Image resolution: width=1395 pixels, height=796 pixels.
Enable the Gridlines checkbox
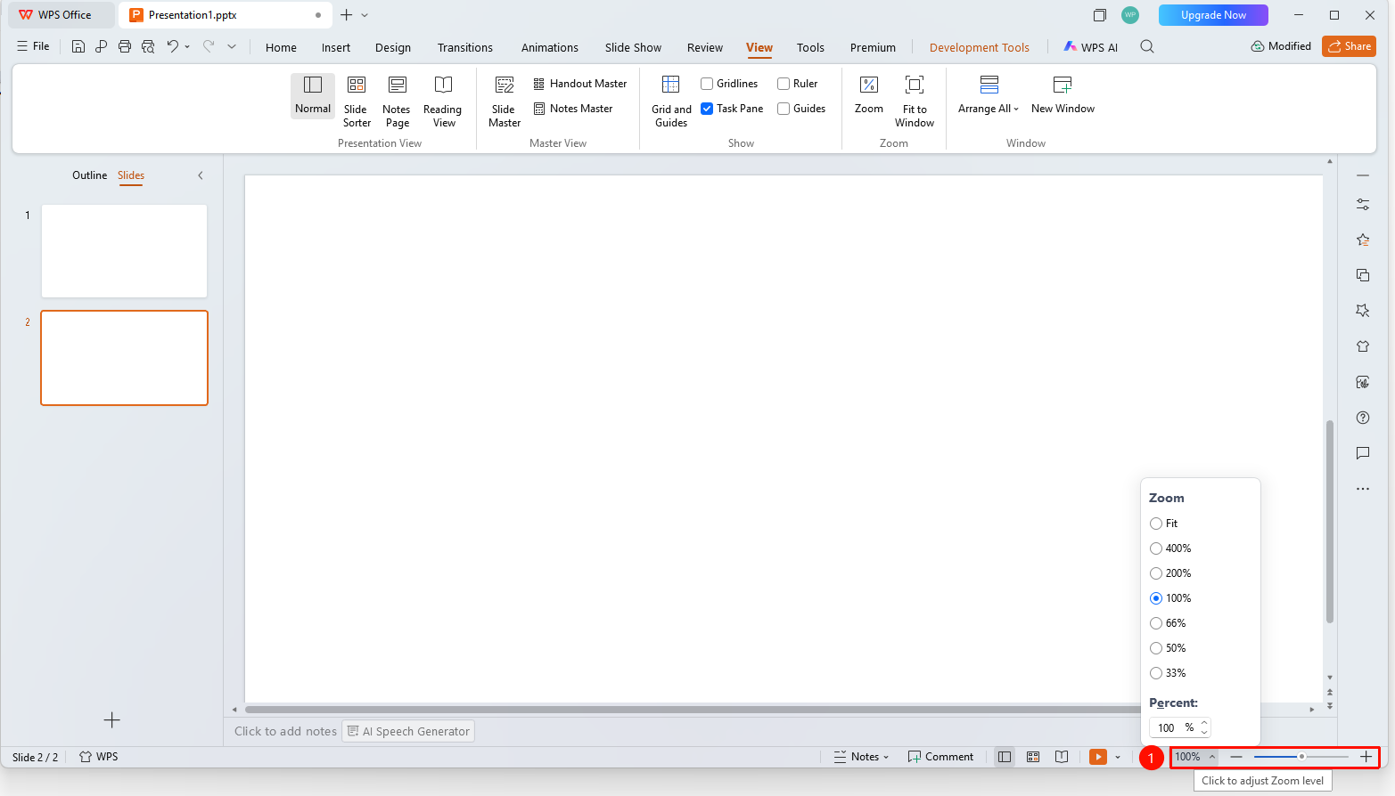click(x=707, y=84)
